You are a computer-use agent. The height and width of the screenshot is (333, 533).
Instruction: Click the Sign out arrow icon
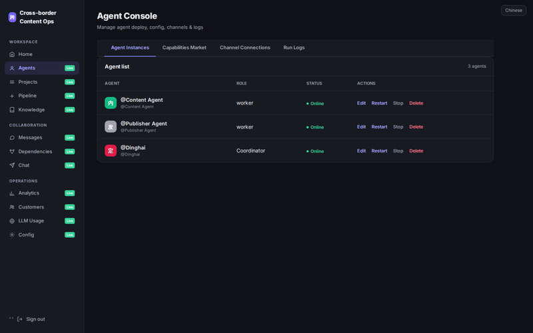tap(20, 319)
